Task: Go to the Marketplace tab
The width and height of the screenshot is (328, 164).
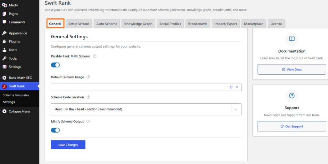Action: coord(254,24)
